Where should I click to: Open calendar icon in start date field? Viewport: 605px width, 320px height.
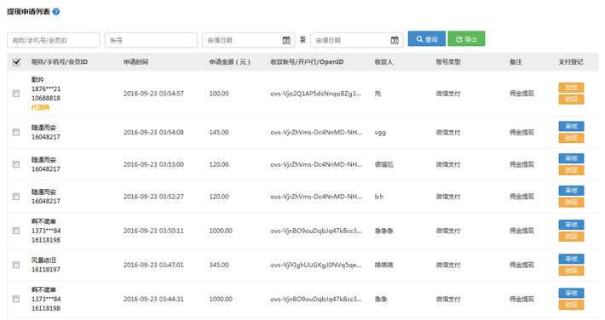[286, 40]
